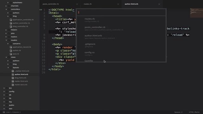Image resolution: width=203 pixels, height=114 pixels.
Task: Choose routes.rb in the quick-open list
Action: point(121,20)
